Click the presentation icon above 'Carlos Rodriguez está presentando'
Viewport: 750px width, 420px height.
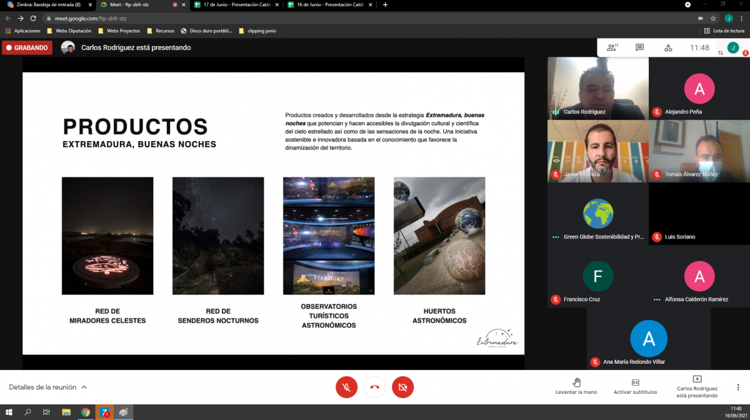(x=697, y=378)
